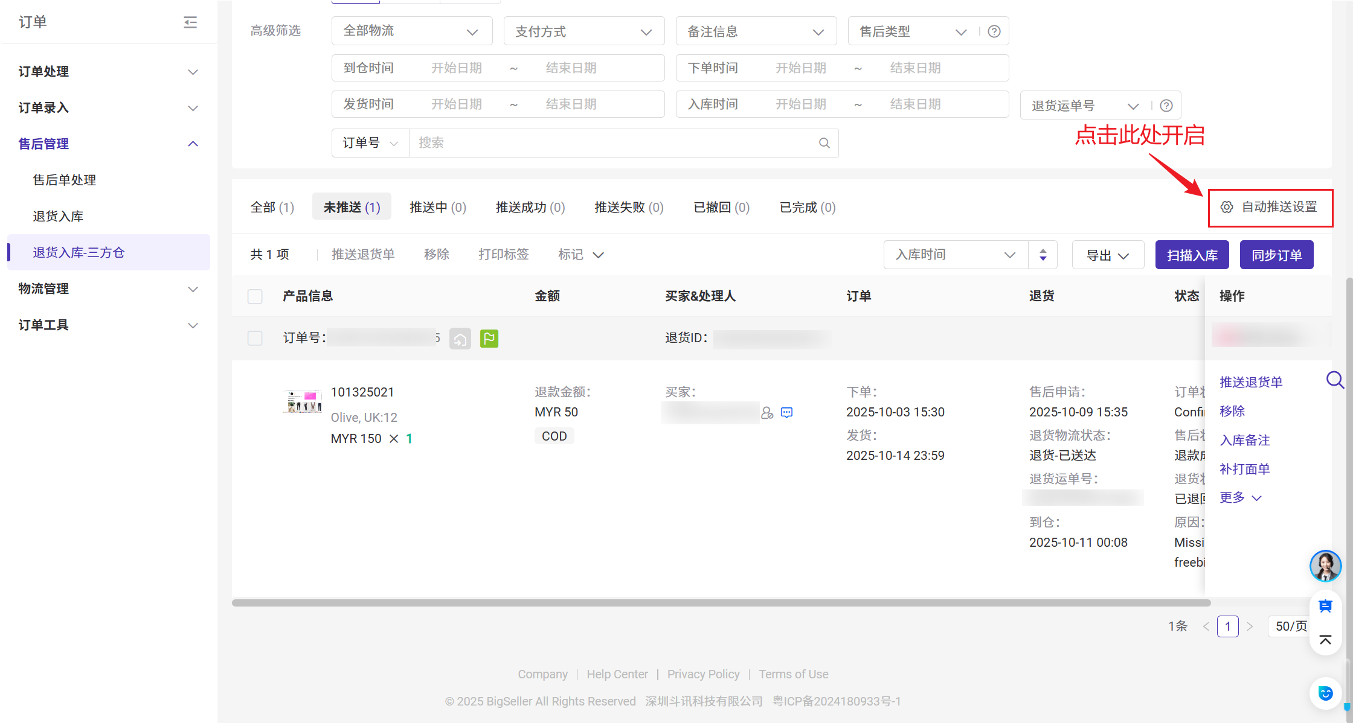Collapse the sidebar menu icon
The width and height of the screenshot is (1353, 723).
coord(190,22)
